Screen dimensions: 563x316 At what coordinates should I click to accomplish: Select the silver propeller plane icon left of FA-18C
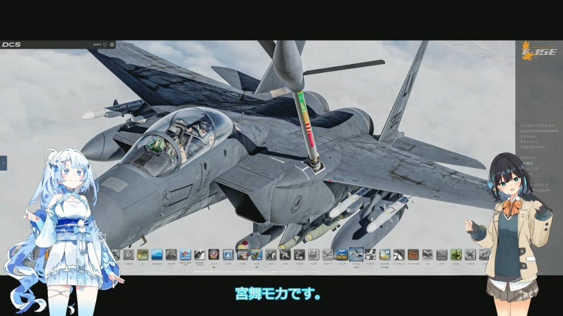327,255
